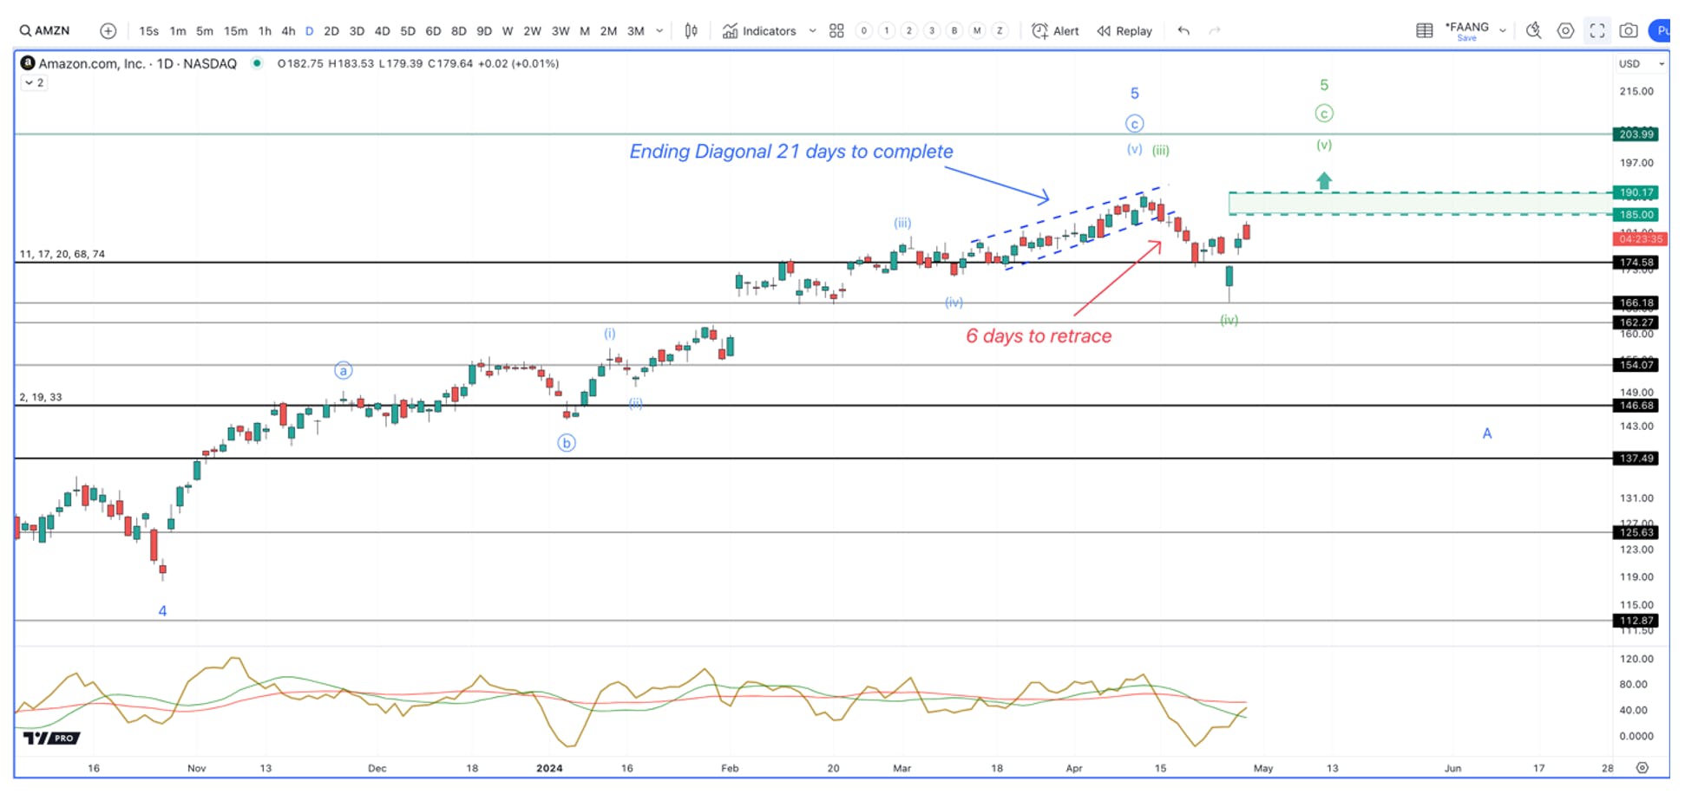Click the circled B toolbar button

coord(954,31)
